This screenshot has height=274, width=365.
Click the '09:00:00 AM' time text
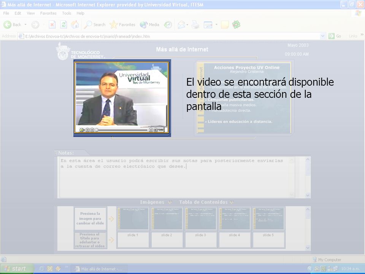pos(297,54)
